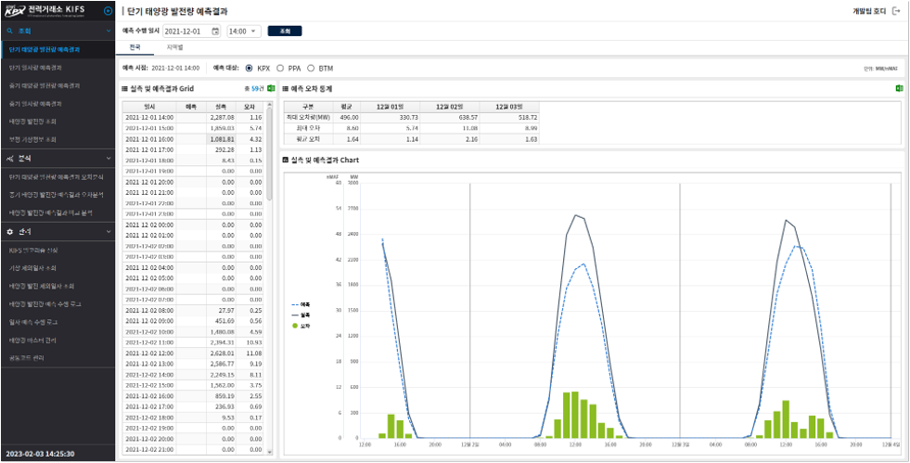Click the logout icon at top right
The image size is (910, 463).
[896, 11]
